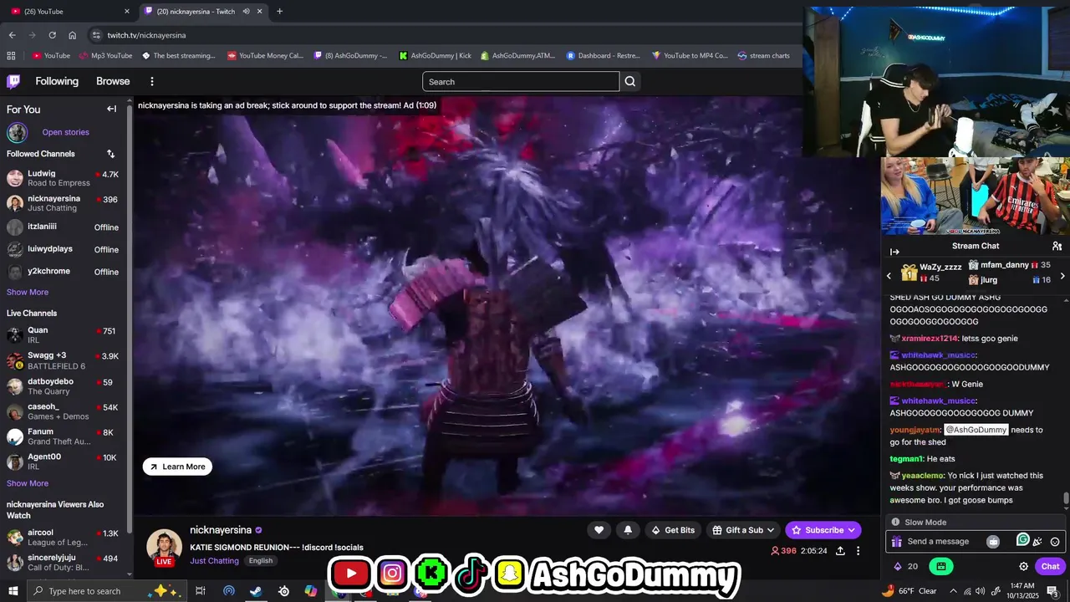
Task: Open Ludwig channel in sidebar
Action: [x=64, y=178]
